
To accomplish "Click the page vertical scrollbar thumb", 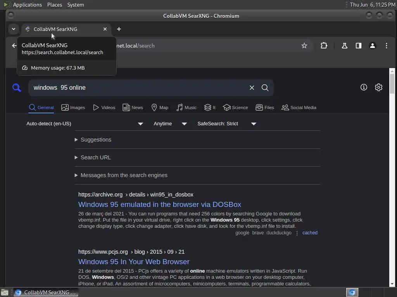I will click(392, 84).
